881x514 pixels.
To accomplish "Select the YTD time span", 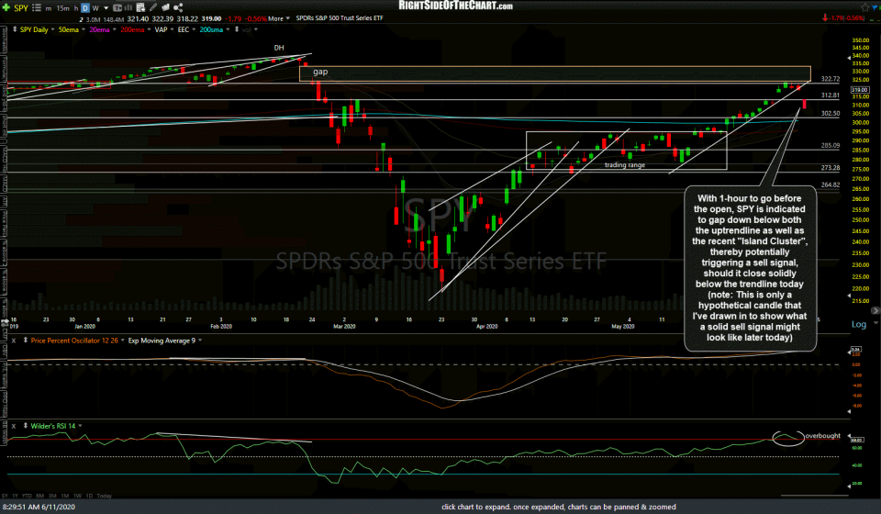I will click(x=27, y=496).
